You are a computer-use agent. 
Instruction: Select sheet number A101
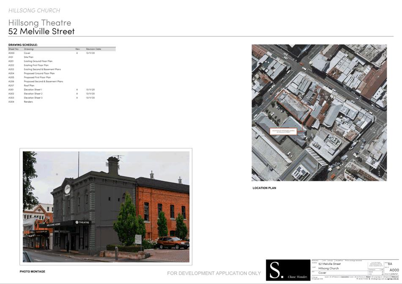[11, 57]
